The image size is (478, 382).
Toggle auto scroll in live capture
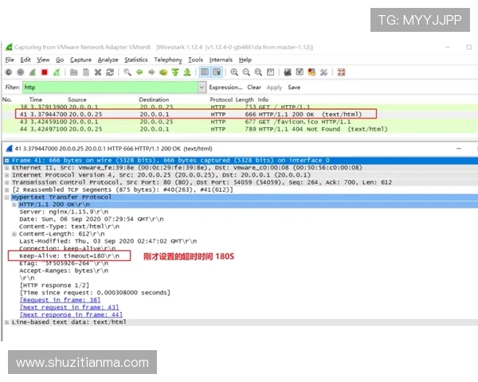pyautogui.click(x=217, y=72)
